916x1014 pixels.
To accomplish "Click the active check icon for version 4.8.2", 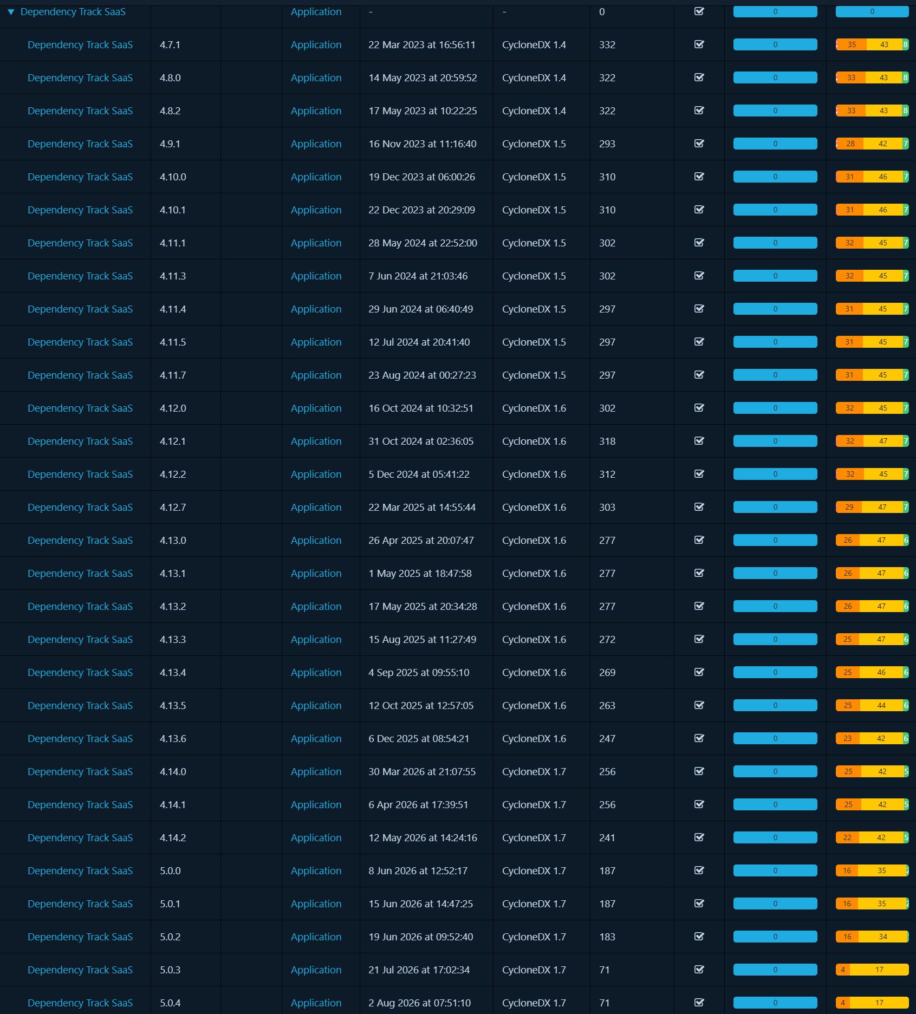I will [x=699, y=110].
